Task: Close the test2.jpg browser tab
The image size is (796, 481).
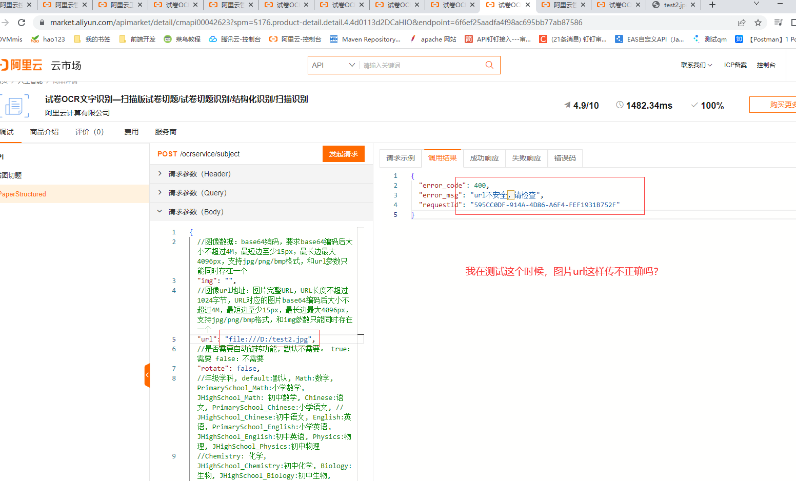Action: [693, 5]
